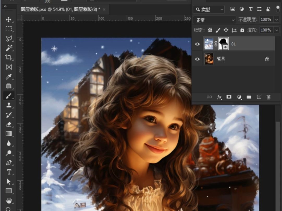This screenshot has height=211, width=282.
Task: Open the blend mode dropdown showing 正常
Action: 214,20
